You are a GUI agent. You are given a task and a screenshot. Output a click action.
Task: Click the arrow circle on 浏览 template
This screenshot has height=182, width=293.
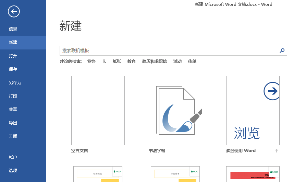pyautogui.click(x=272, y=91)
